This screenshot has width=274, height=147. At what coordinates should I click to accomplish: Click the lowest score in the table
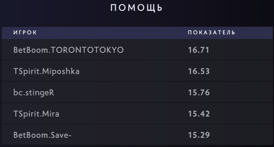[x=199, y=135]
